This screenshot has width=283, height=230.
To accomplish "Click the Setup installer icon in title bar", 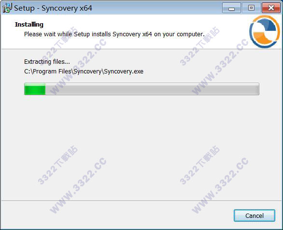I will [7, 8].
